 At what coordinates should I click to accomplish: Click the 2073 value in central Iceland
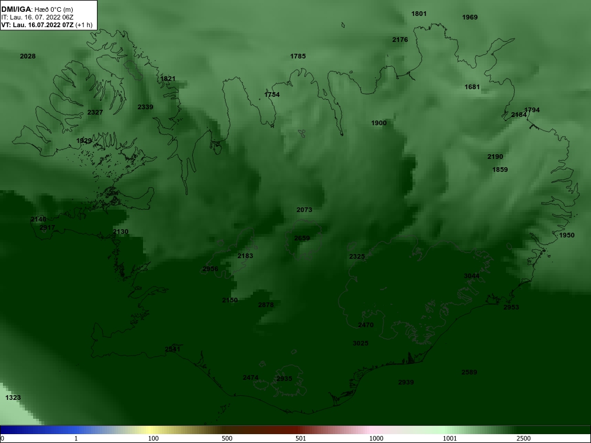304,210
